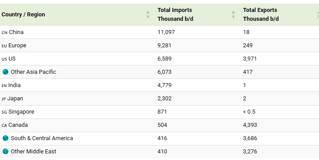Sort by Total Imports column arrows
This screenshot has width=319, height=160.
tap(233, 15)
